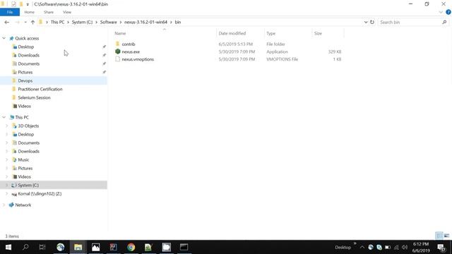Open the File menu

tap(10, 12)
